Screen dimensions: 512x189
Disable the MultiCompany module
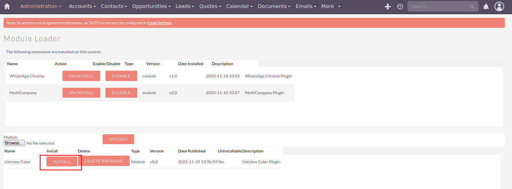[x=121, y=93]
